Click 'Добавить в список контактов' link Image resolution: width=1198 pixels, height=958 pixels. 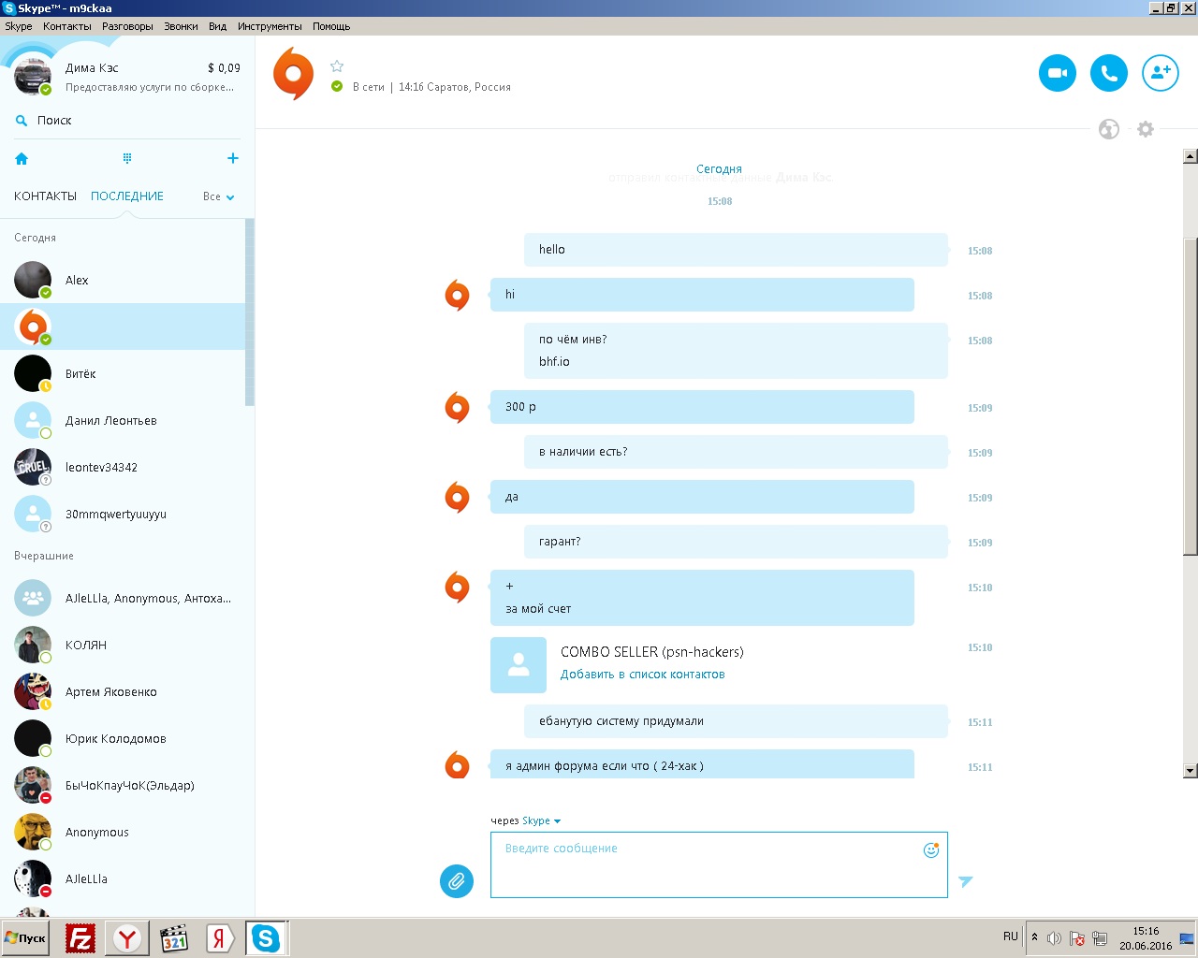[643, 675]
